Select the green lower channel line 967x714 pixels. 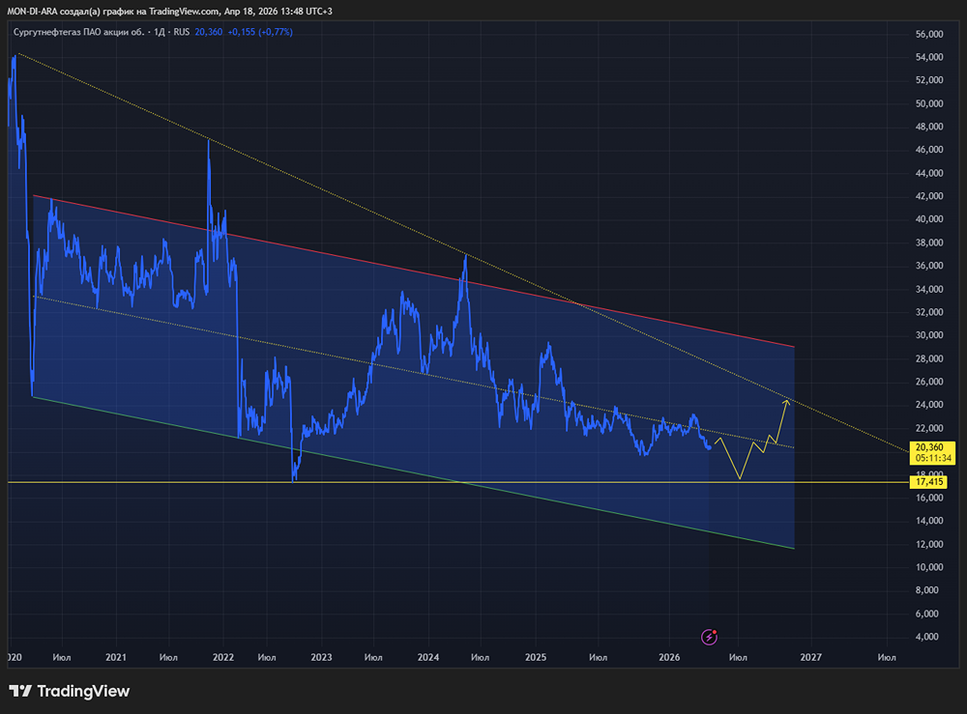413,472
